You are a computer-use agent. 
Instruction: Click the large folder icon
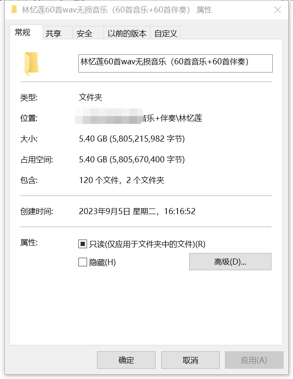coord(31,63)
